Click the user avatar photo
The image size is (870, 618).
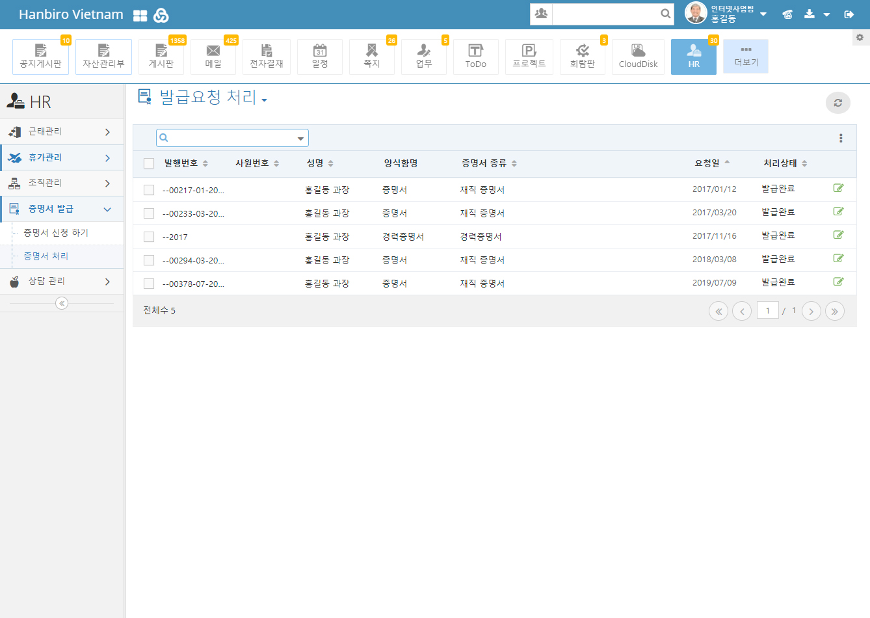(x=696, y=13)
